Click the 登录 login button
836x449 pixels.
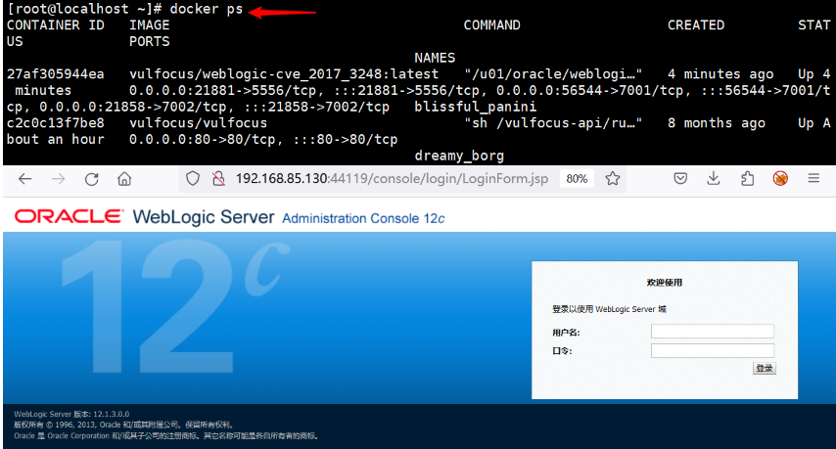764,368
